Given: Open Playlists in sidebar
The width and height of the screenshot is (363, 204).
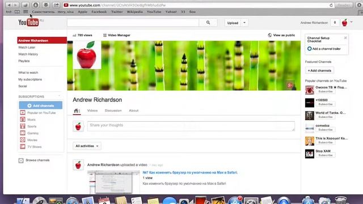Looking at the screenshot, I should coord(24,61).
